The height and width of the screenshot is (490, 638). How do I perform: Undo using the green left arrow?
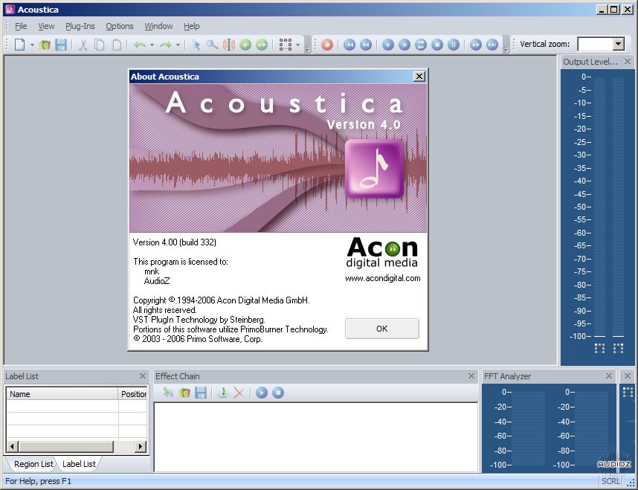point(140,45)
